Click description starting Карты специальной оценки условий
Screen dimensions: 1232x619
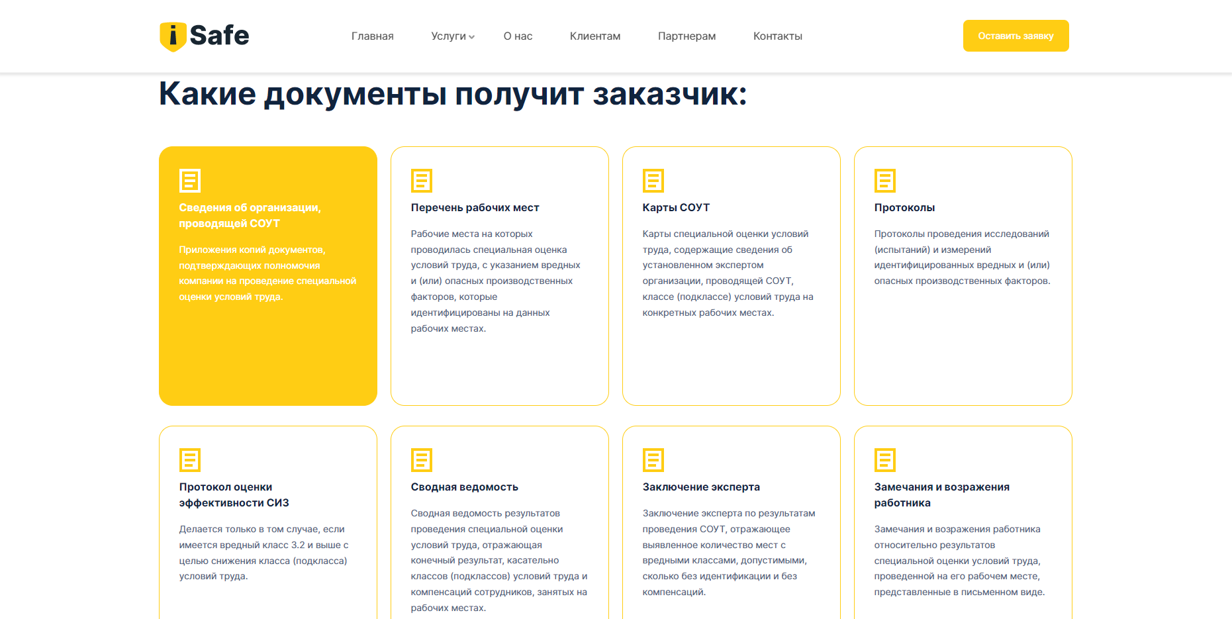(x=728, y=273)
